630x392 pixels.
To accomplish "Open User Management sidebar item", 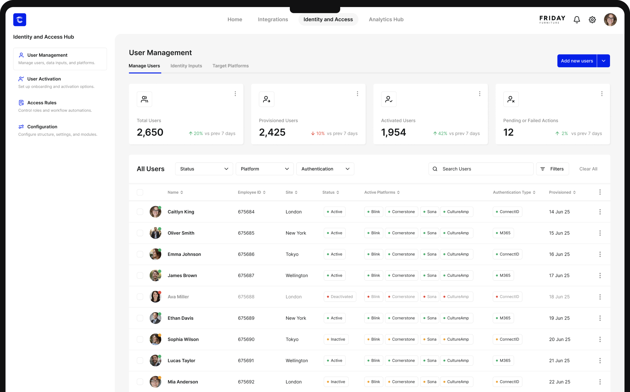I will click(x=60, y=59).
